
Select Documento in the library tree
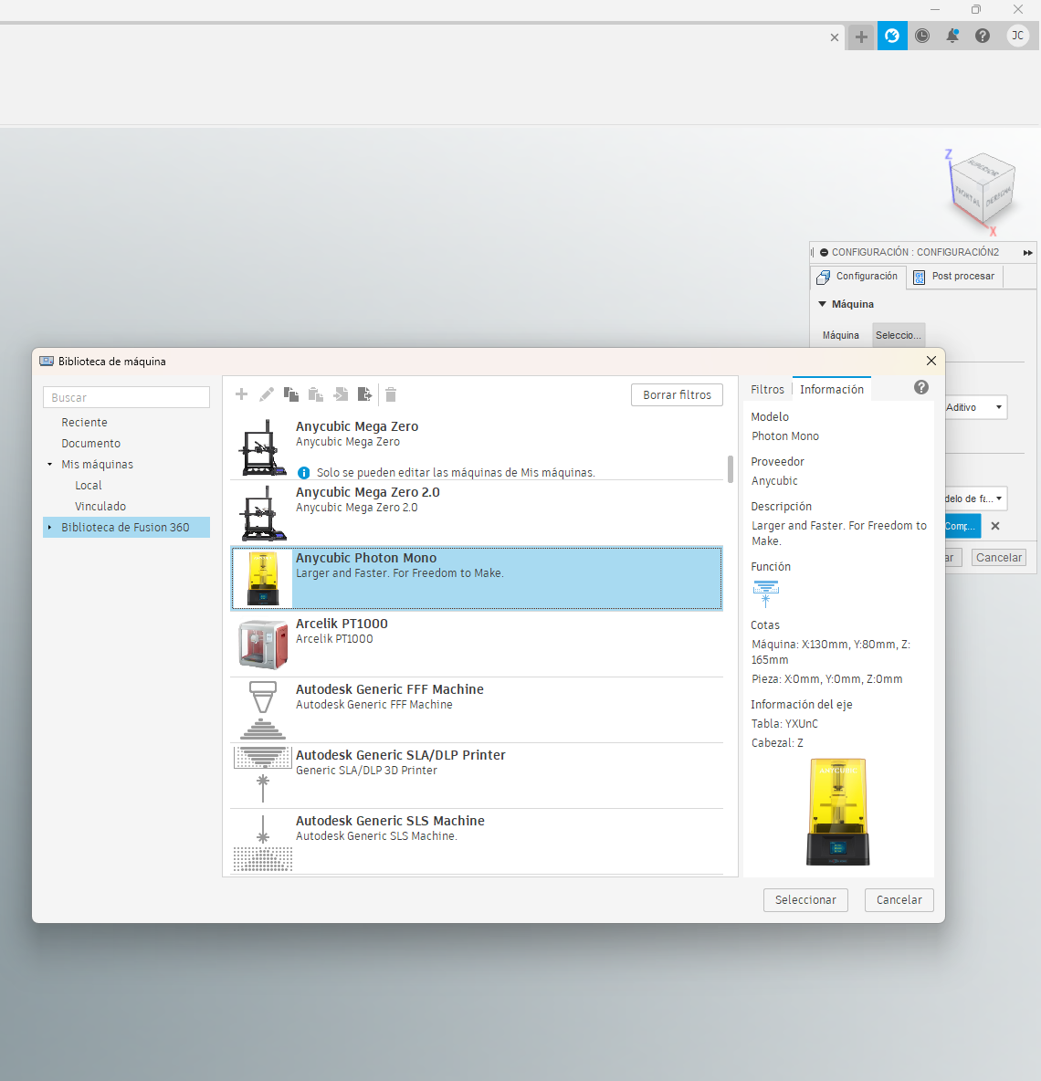[x=91, y=444]
